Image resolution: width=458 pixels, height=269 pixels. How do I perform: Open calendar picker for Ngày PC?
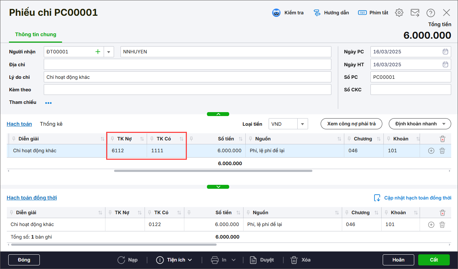(x=445, y=52)
